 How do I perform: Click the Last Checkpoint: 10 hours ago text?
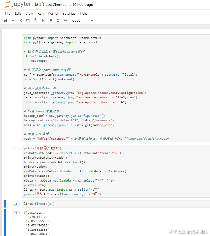[69, 5]
